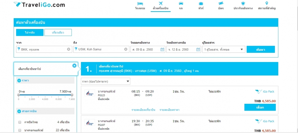Collapse the ราคา price filter section

point(19,81)
